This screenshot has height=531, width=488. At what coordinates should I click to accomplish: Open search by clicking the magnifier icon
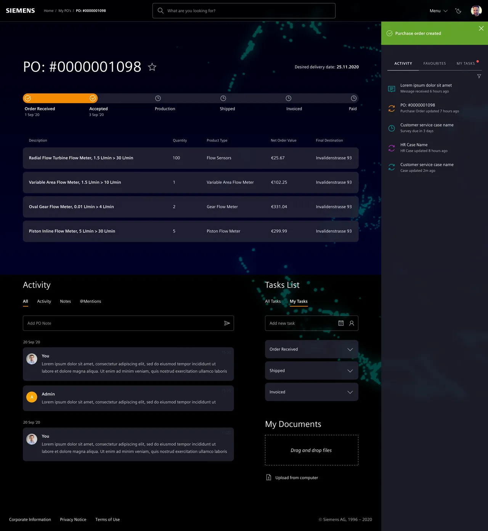[161, 10]
